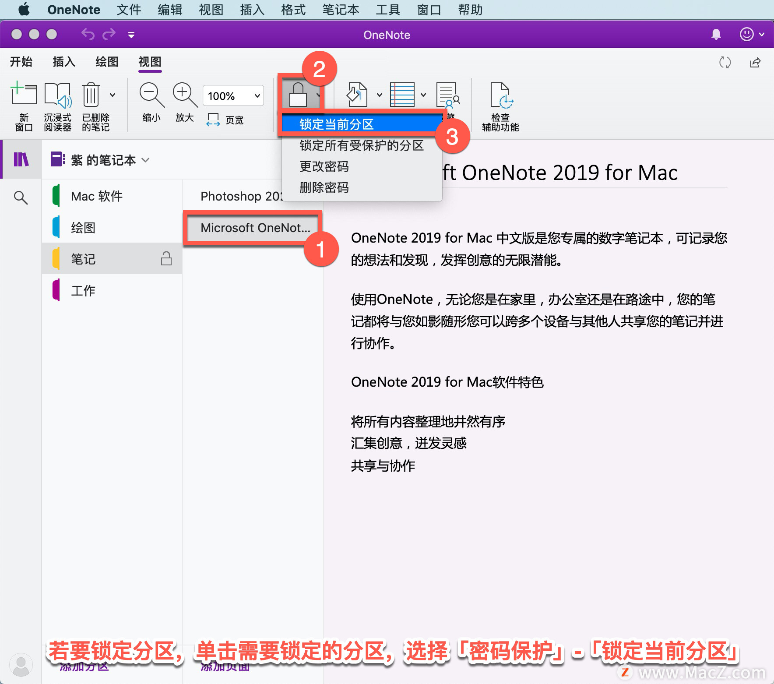774x684 pixels.
Task: Open the New Window tool
Action: click(x=24, y=106)
